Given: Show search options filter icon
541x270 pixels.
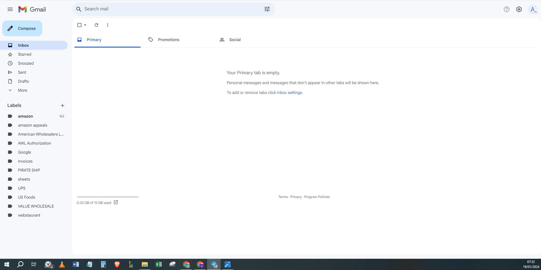Looking at the screenshot, I should click(x=267, y=9).
